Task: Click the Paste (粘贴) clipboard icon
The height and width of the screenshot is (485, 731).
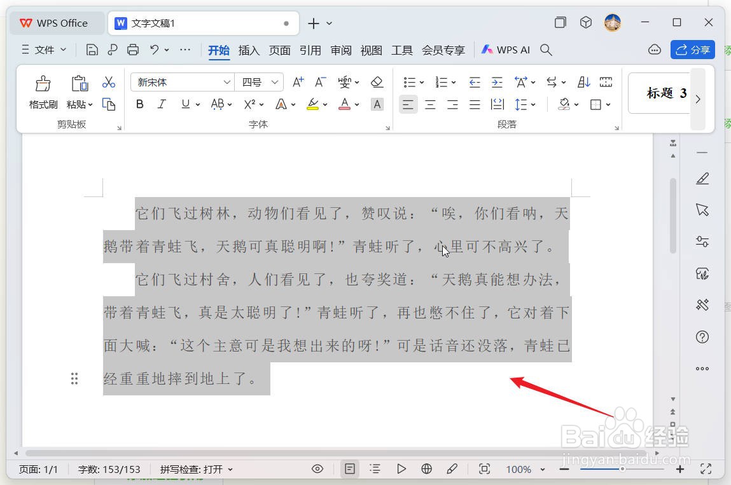Action: [80, 84]
